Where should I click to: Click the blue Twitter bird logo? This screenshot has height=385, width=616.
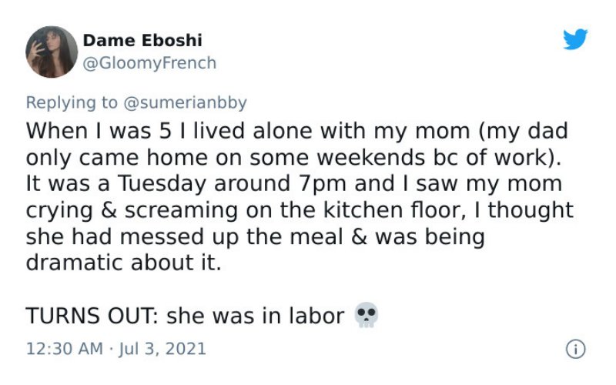tap(575, 39)
